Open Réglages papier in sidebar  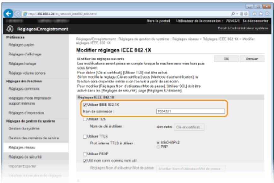[21, 45]
